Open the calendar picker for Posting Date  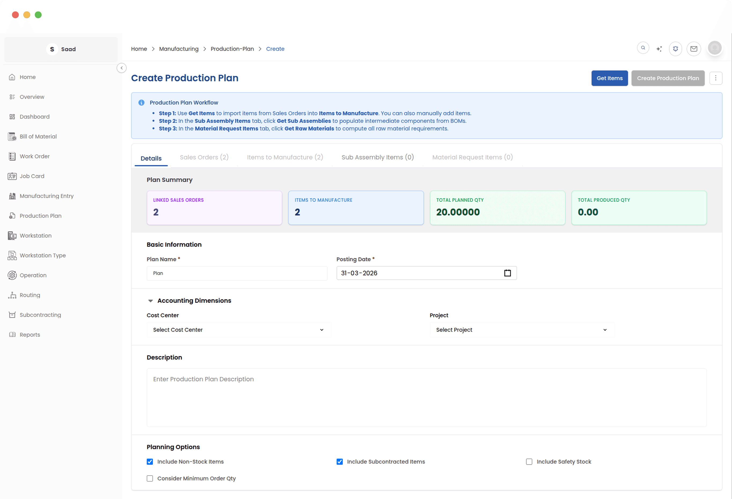pyautogui.click(x=507, y=273)
